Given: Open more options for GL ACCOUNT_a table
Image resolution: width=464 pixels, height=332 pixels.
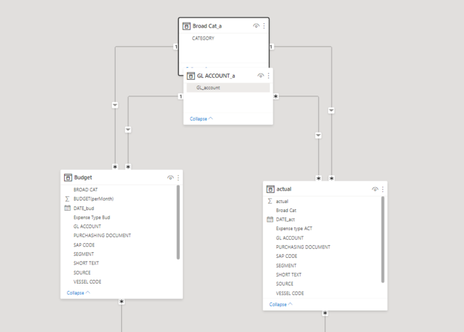Looking at the screenshot, I should tap(268, 75).
